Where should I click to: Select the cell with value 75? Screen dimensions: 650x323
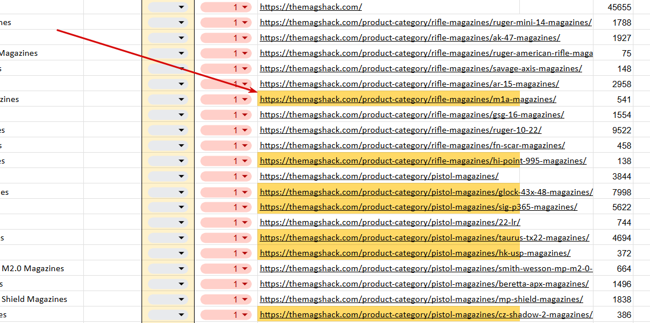tap(613, 54)
